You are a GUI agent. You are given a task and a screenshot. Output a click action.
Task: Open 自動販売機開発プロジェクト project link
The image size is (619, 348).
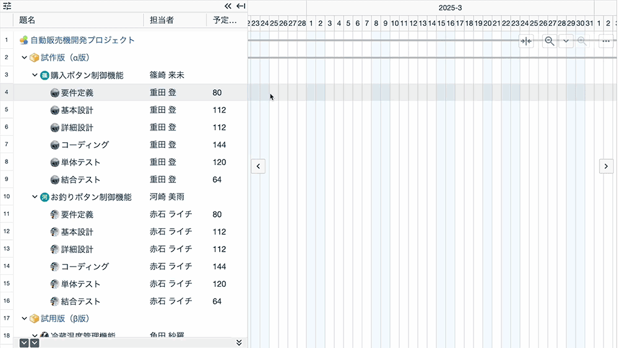(x=82, y=40)
